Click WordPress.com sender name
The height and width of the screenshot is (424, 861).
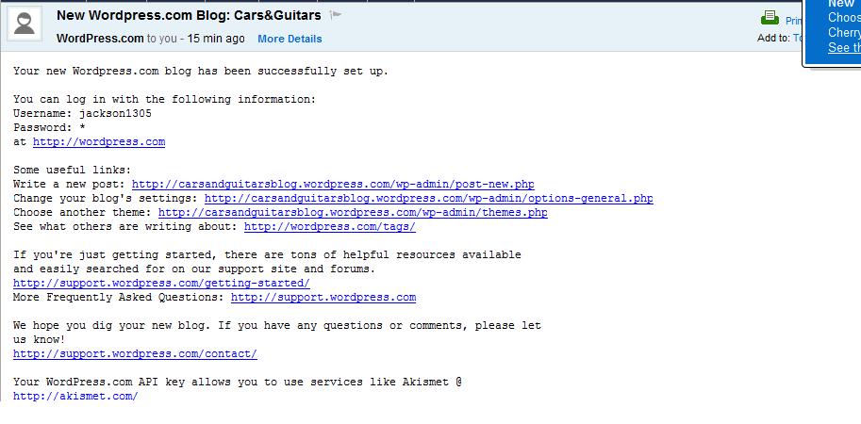[100, 39]
